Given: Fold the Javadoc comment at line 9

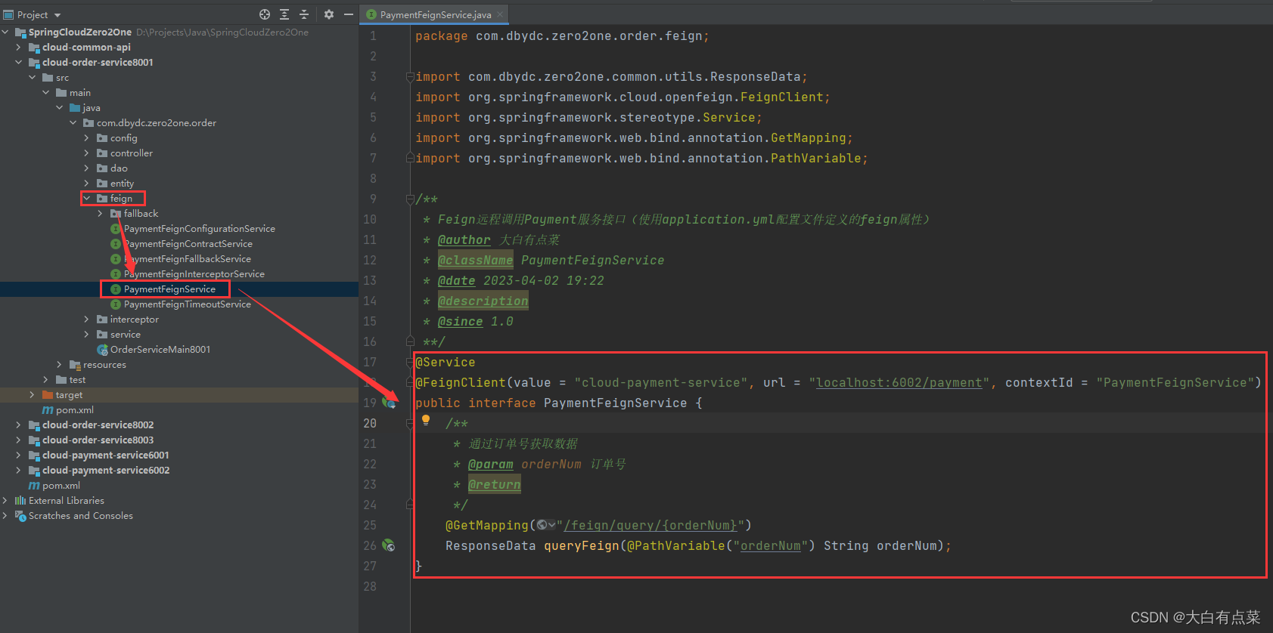Looking at the screenshot, I should coord(410,199).
